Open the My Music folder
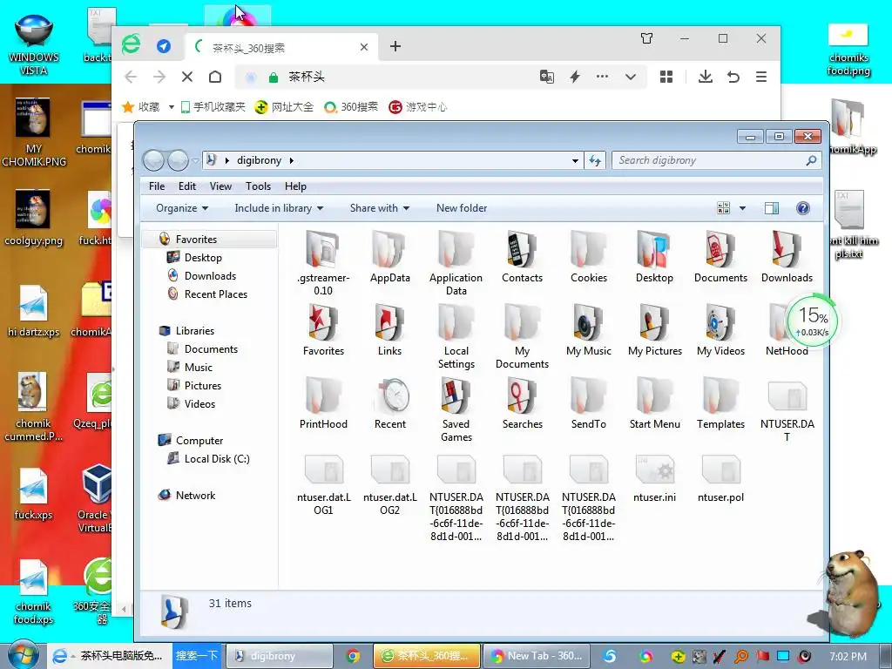 [588, 330]
